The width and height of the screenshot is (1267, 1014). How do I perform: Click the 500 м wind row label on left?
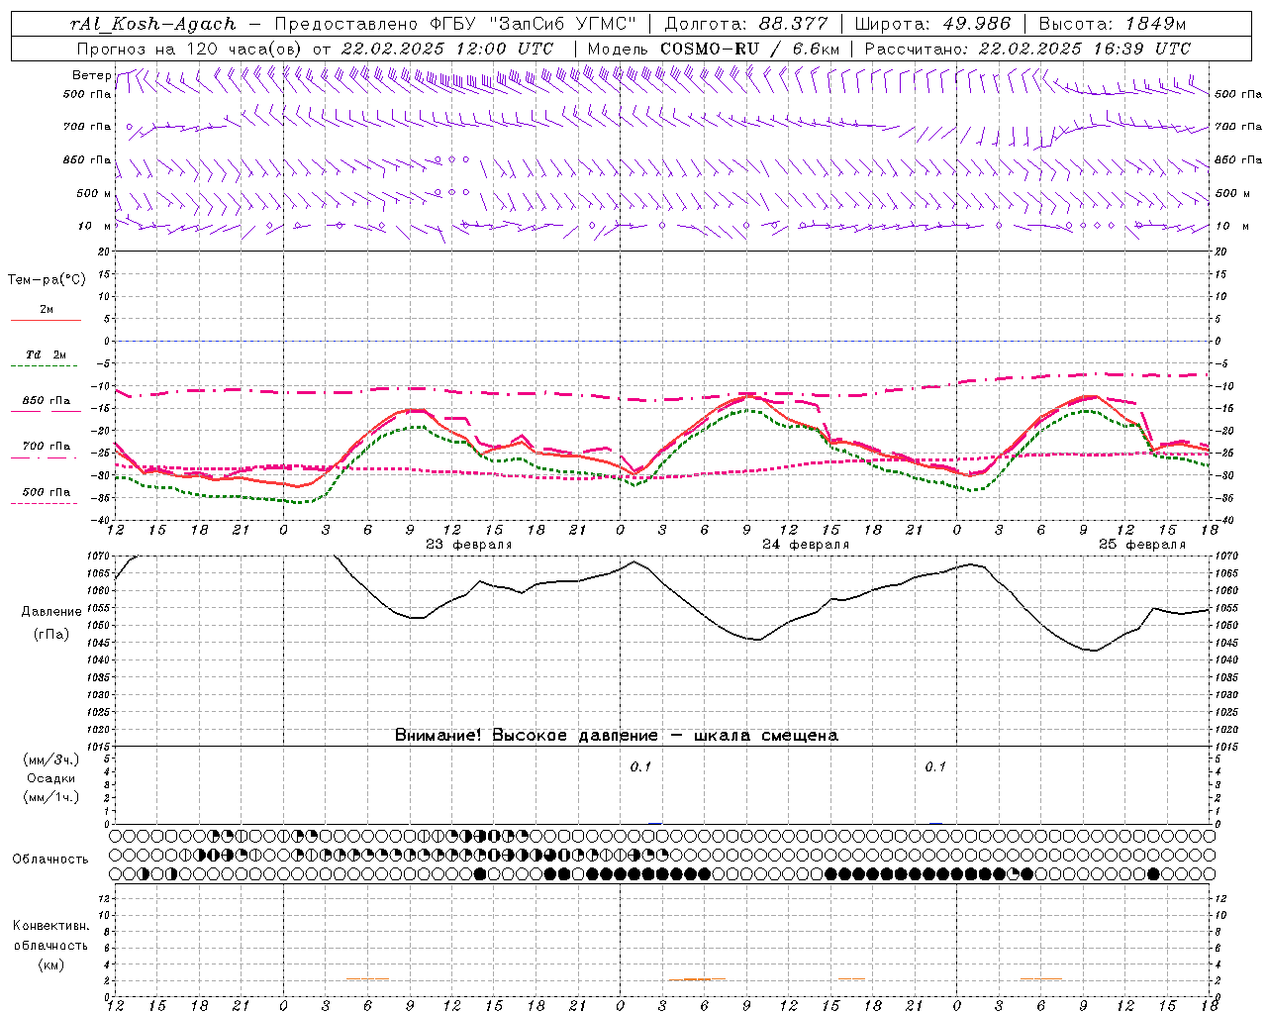[94, 193]
